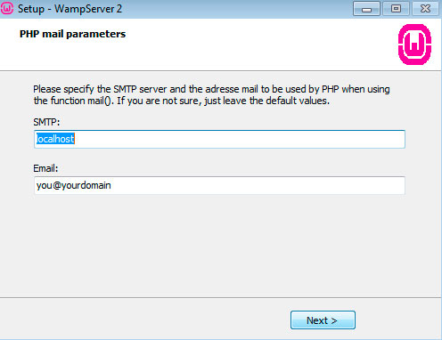Click the blank gray area below Email field

tap(219, 245)
